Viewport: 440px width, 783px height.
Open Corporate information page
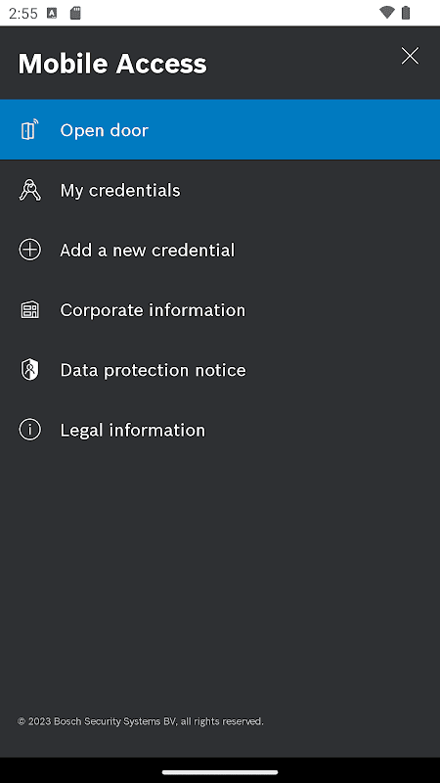[220, 309]
